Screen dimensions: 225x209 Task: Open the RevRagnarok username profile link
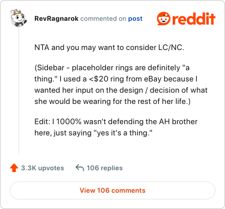coord(56,19)
